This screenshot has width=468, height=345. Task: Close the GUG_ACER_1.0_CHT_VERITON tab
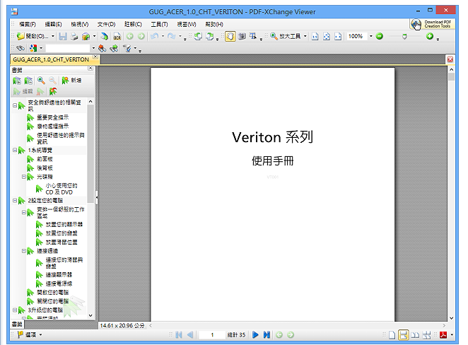pos(95,57)
